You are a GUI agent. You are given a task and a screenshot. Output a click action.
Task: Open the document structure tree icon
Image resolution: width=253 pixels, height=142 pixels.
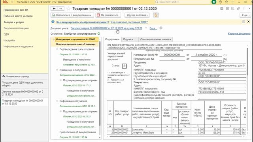point(156,15)
